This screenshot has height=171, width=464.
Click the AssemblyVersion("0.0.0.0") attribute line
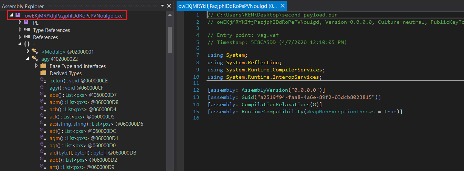coord(266,90)
